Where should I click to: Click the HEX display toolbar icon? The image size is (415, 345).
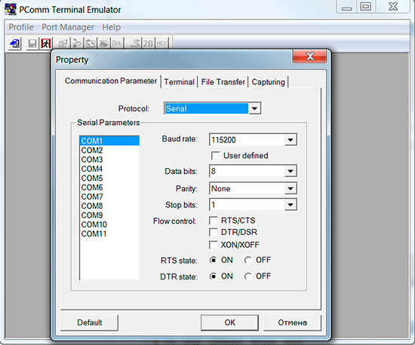(x=161, y=44)
